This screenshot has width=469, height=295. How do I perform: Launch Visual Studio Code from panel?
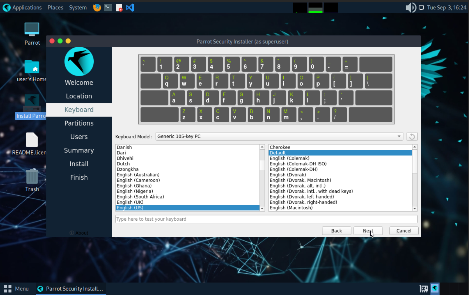click(130, 8)
